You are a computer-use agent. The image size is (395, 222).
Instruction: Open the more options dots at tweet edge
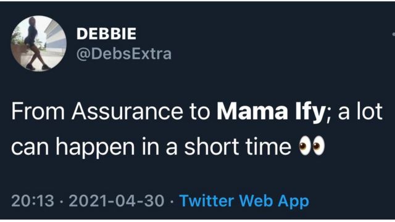[394, 34]
